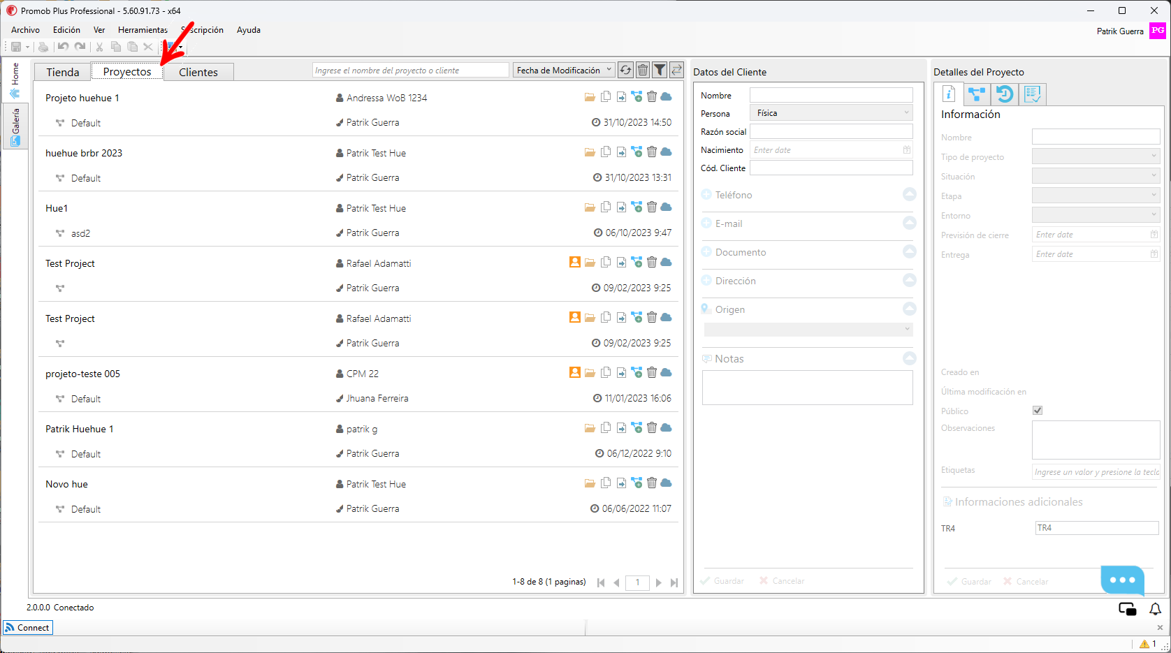Viewport: 1171px width, 653px height.
Task: Click PG user avatar top right
Action: [1158, 31]
